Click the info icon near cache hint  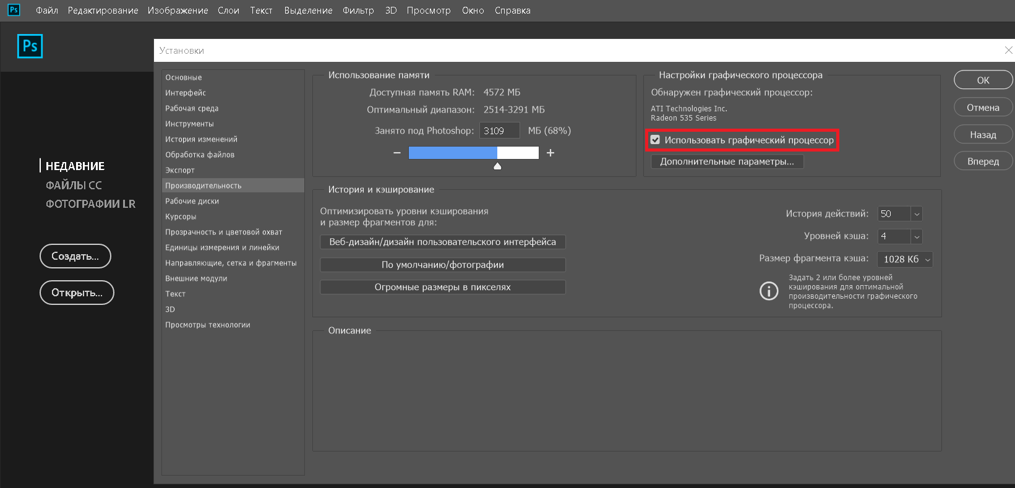click(769, 291)
